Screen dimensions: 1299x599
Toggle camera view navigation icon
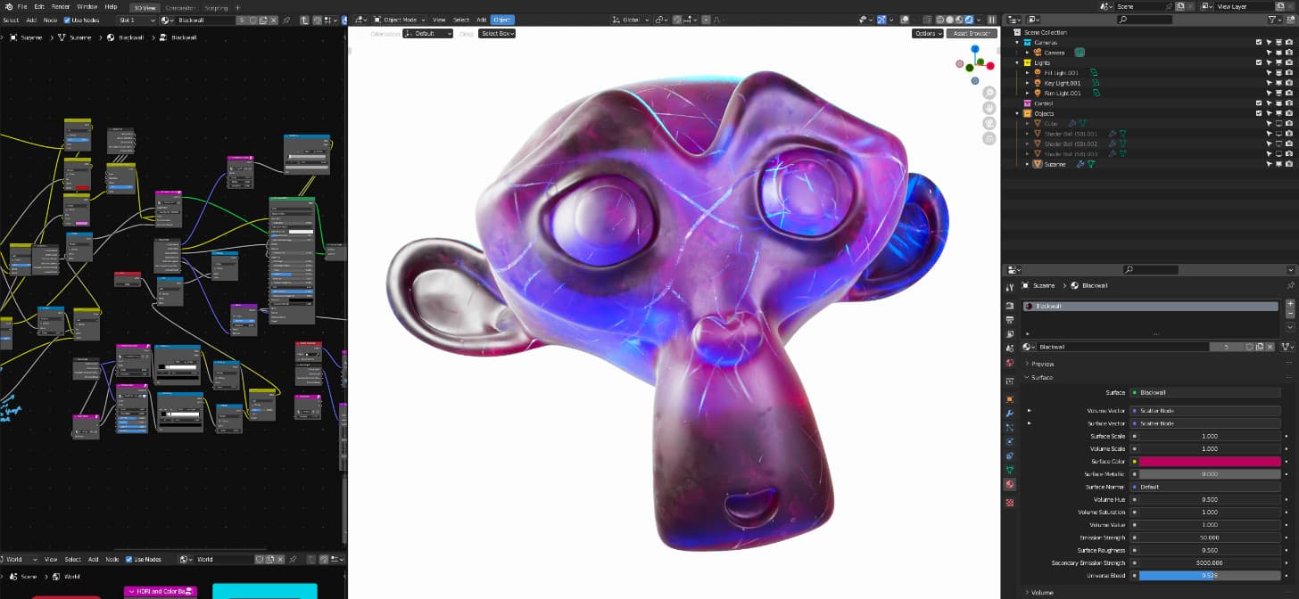[x=989, y=123]
